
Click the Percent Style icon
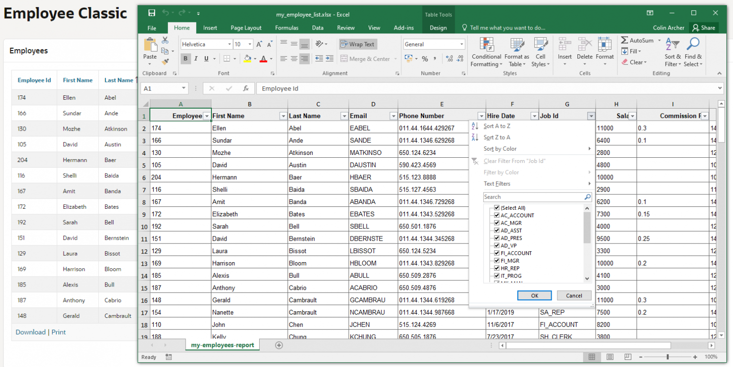tap(424, 59)
